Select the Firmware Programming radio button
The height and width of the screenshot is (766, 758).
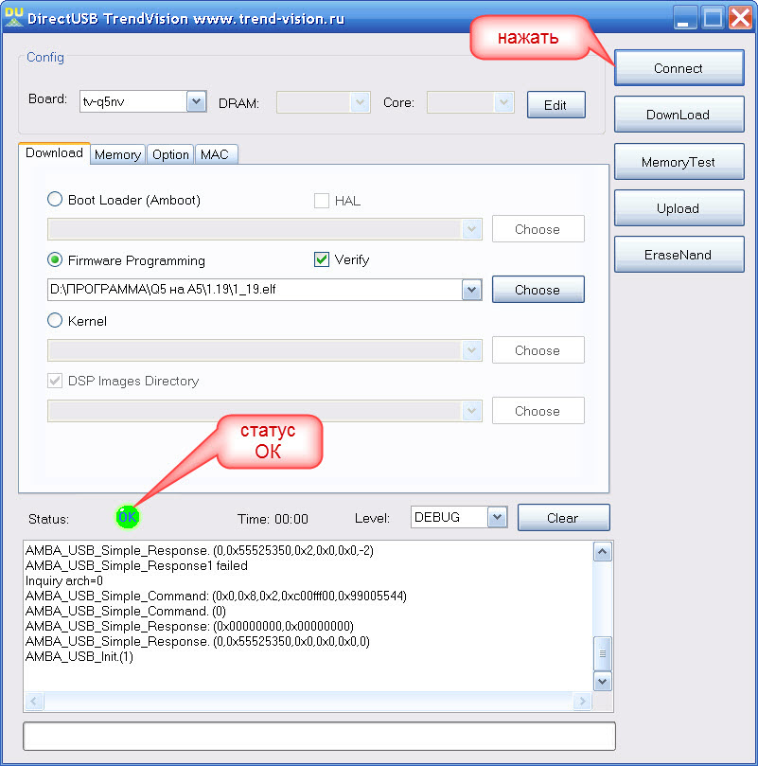(56, 260)
